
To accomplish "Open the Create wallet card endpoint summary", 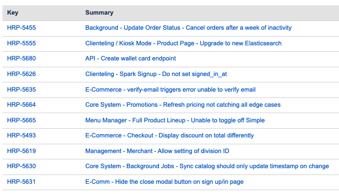I will point(131,58).
